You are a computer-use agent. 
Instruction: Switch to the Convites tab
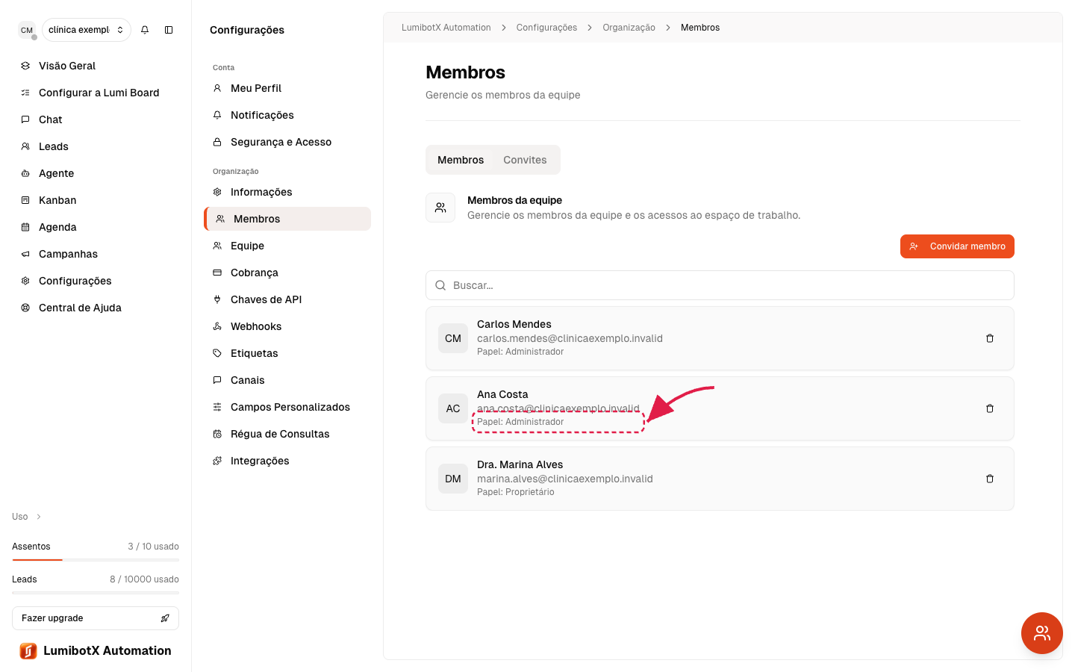coord(525,160)
